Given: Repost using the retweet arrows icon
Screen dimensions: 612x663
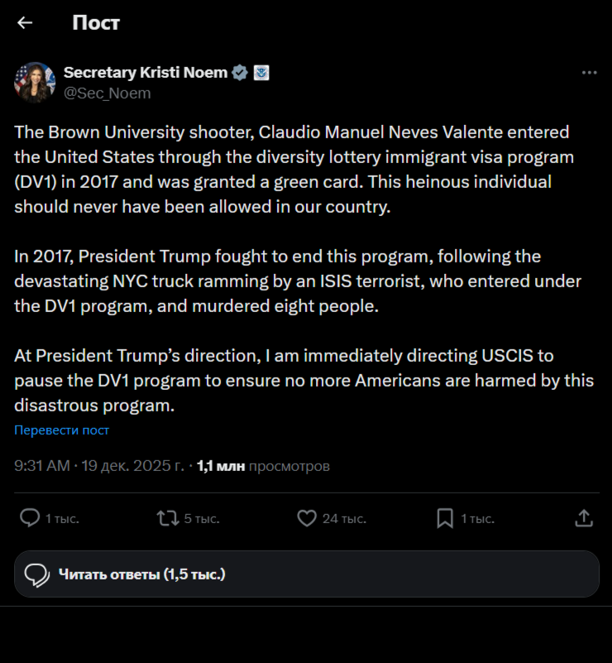Looking at the screenshot, I should coord(168,518).
